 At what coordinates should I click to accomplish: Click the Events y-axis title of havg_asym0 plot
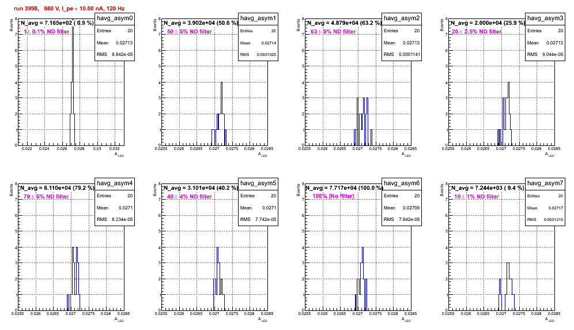pyautogui.click(x=12, y=24)
